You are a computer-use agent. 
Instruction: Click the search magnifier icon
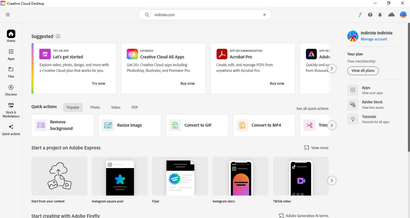point(147,15)
